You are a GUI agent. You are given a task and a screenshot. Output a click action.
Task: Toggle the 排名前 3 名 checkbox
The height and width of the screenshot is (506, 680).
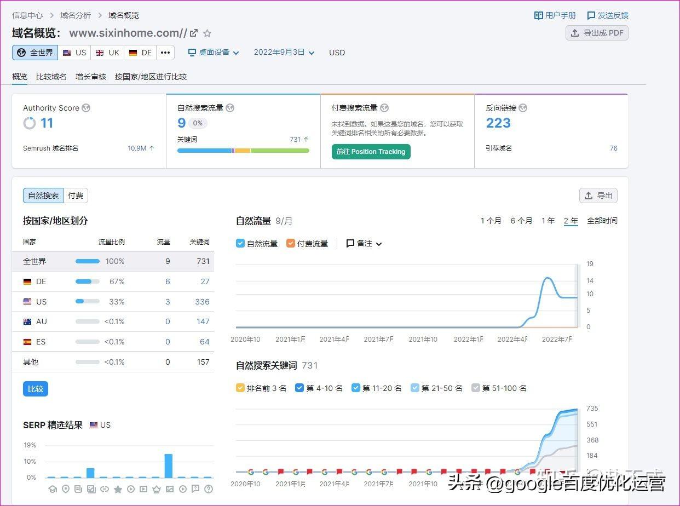[x=240, y=388]
